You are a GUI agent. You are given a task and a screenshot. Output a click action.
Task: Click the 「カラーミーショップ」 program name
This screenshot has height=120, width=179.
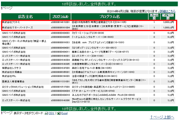tap(88, 33)
